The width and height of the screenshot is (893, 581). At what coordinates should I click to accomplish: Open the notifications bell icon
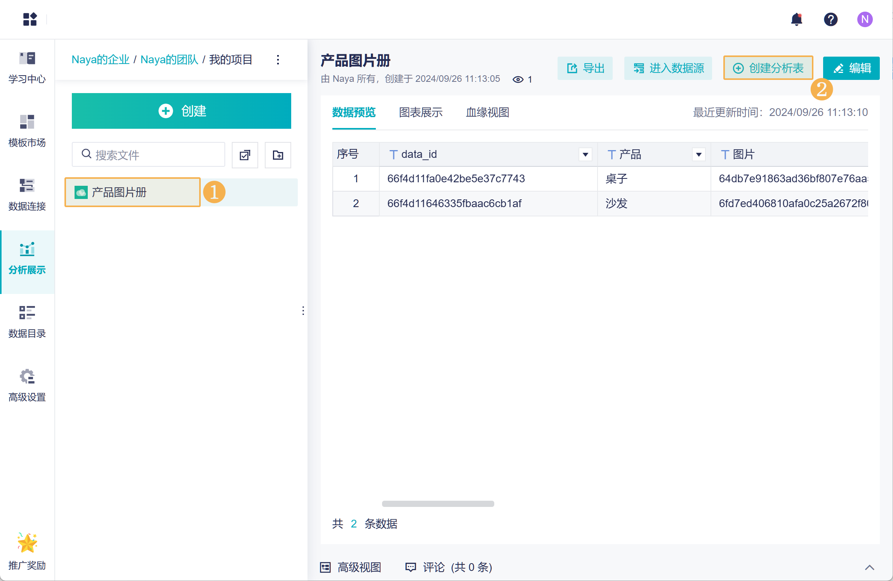tap(796, 19)
